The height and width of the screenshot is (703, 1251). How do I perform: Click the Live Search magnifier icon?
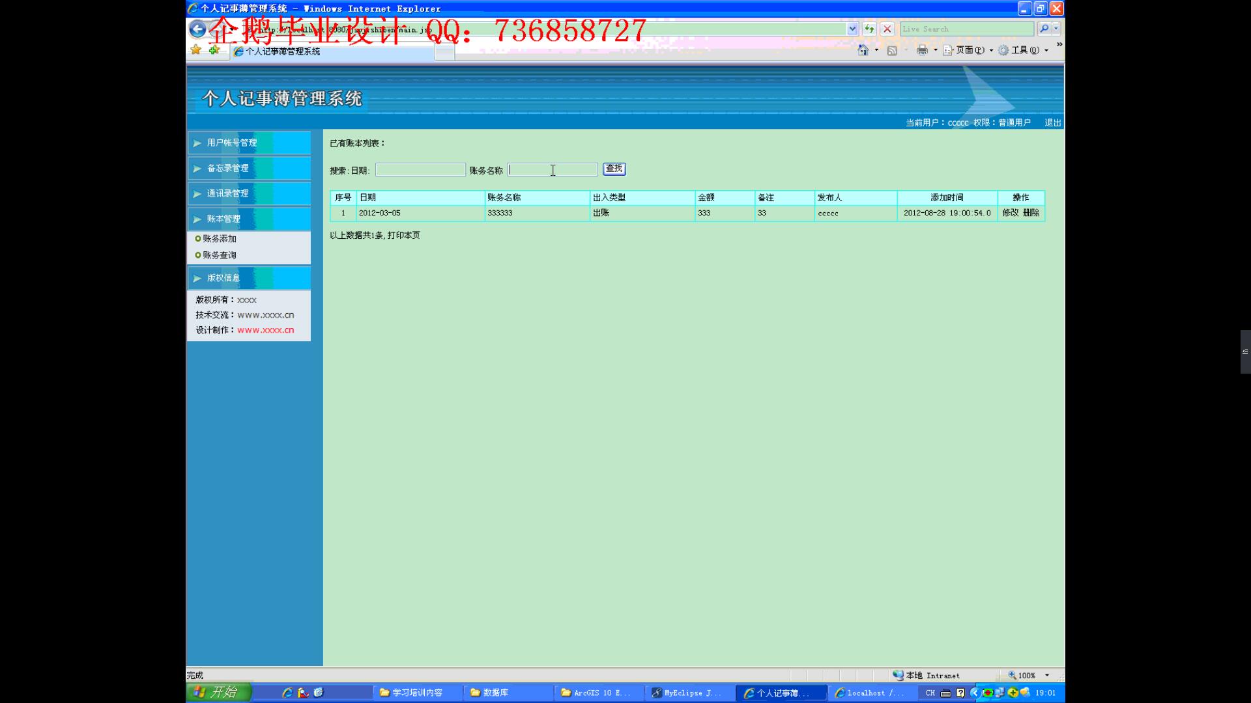pyautogui.click(x=1044, y=29)
